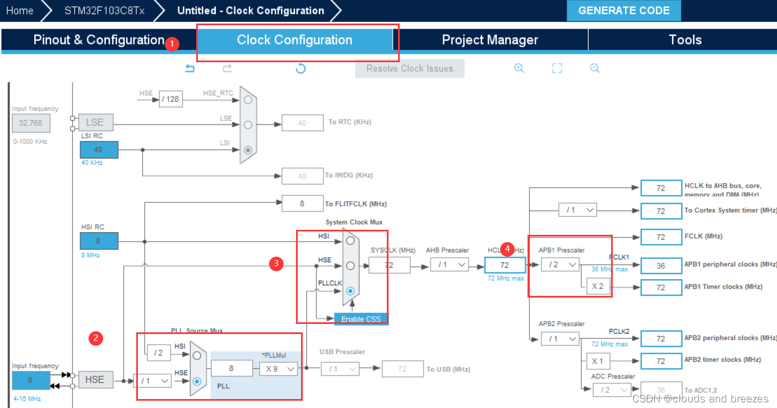The height and width of the screenshot is (408, 777).
Task: Click the '4-16 MHz' range label
Action: coord(27,398)
